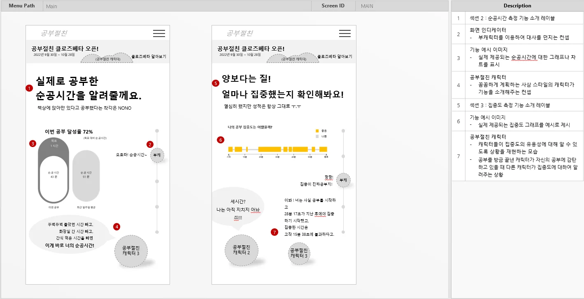Image resolution: width=584 pixels, height=299 pixels.
Task: Follow the 클로즈베타 알아보기 link on the 순공시간 mockup
Action: coord(149,56)
